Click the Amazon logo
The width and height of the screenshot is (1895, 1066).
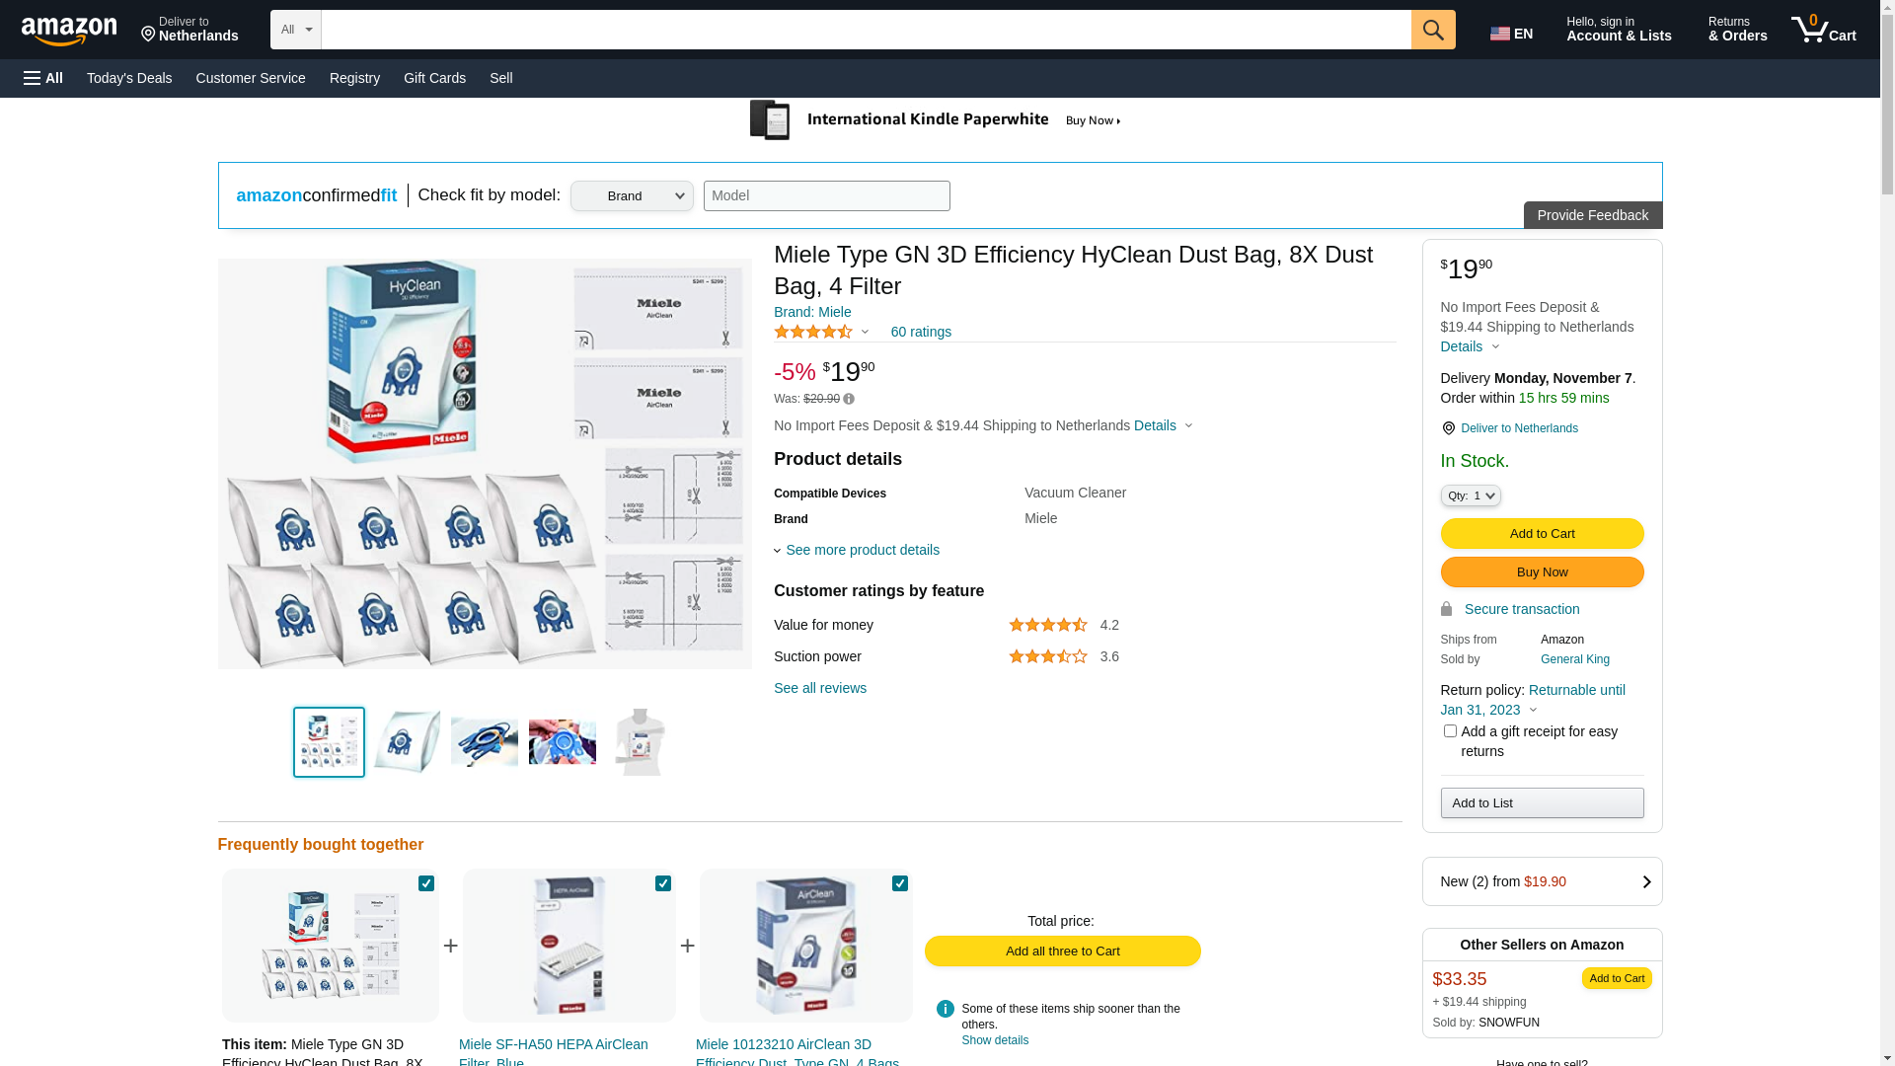tap(69, 32)
